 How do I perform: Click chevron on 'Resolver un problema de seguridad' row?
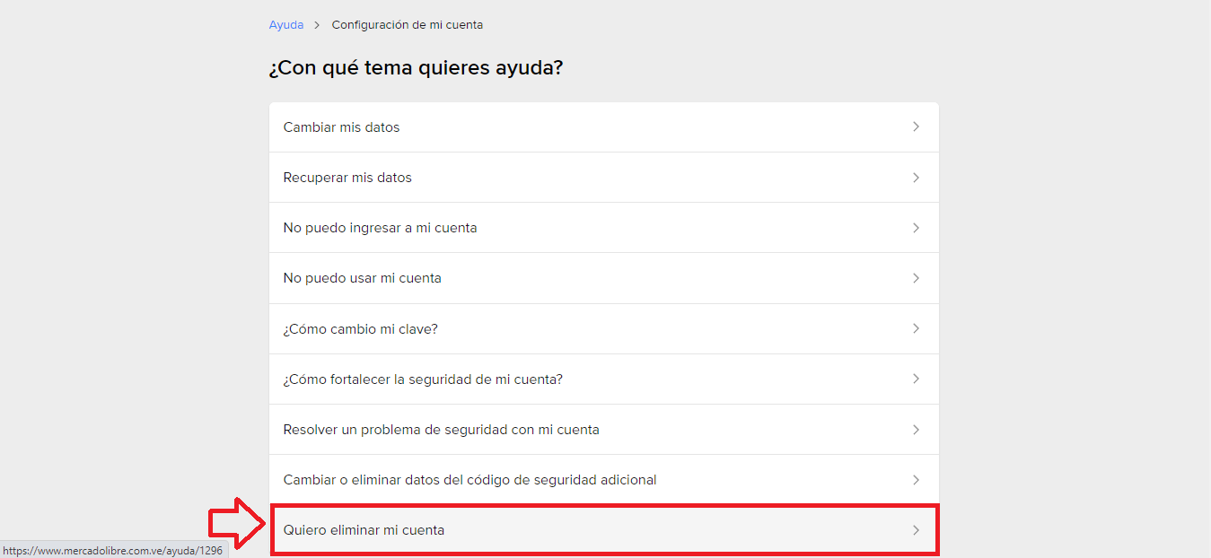click(x=916, y=430)
